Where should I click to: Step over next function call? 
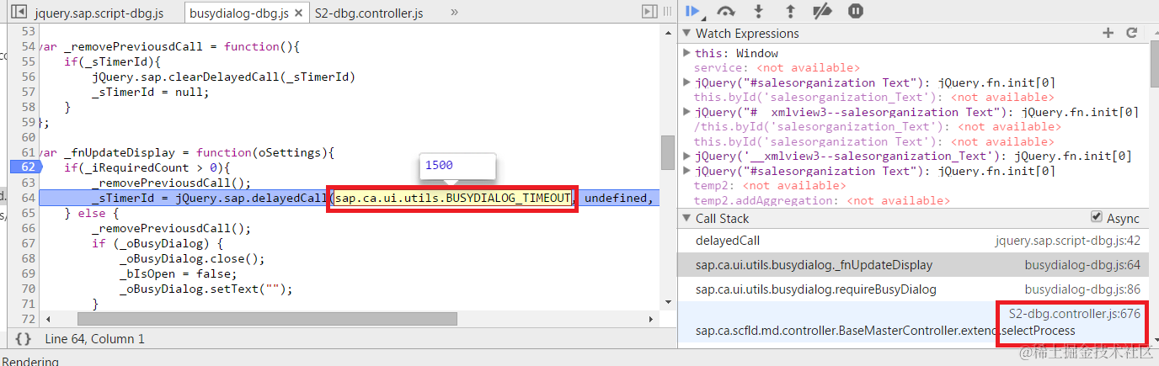click(725, 11)
